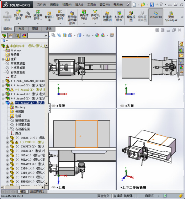
Task: Expand the TORRE_01<1> tree node
Action: point(7,138)
